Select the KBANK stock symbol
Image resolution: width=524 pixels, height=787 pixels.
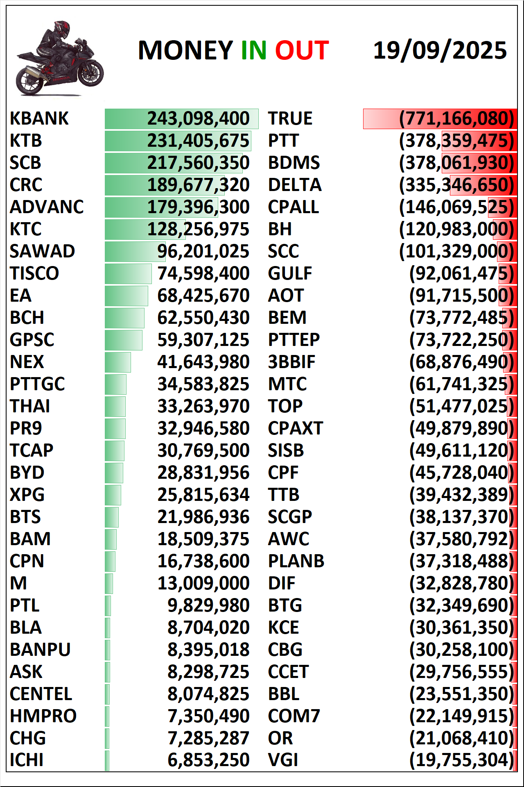pos(39,118)
